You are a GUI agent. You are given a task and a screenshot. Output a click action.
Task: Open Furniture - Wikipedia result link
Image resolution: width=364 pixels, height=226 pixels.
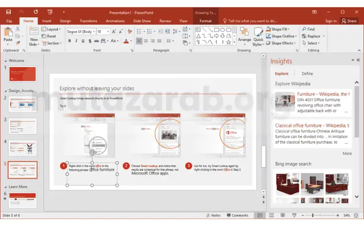[x=323, y=94]
